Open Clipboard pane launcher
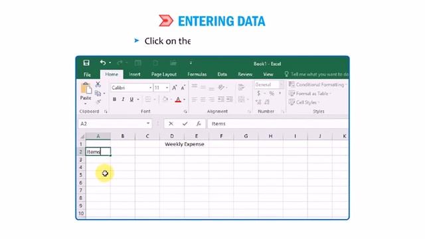Image resolution: width=425 pixels, height=239 pixels. pyautogui.click(x=106, y=112)
